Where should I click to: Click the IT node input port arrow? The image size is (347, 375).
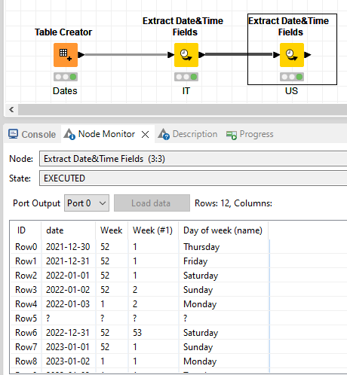[x=170, y=54]
